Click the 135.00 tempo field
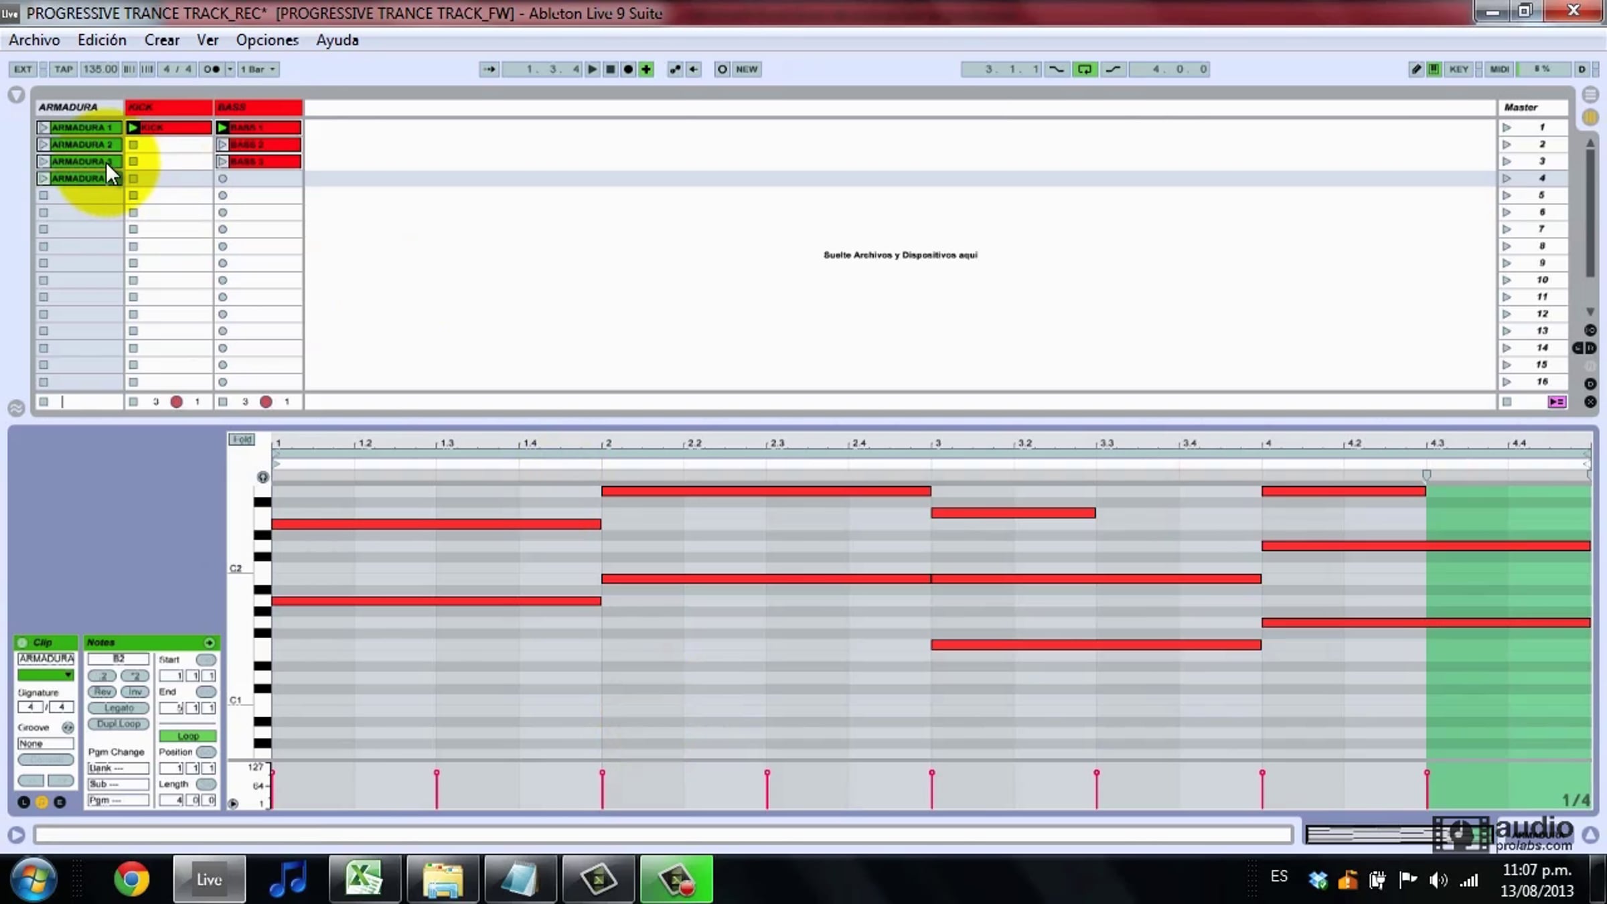The height and width of the screenshot is (904, 1607). coord(100,69)
